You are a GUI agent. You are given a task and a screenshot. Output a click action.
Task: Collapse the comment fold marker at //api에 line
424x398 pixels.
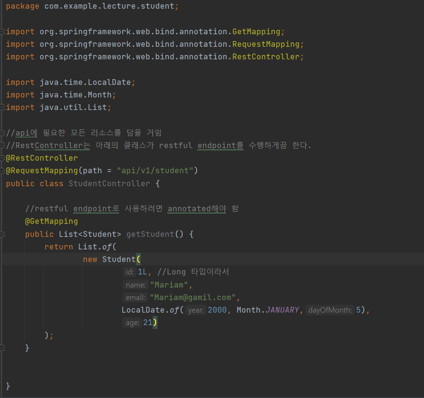(x=2, y=133)
